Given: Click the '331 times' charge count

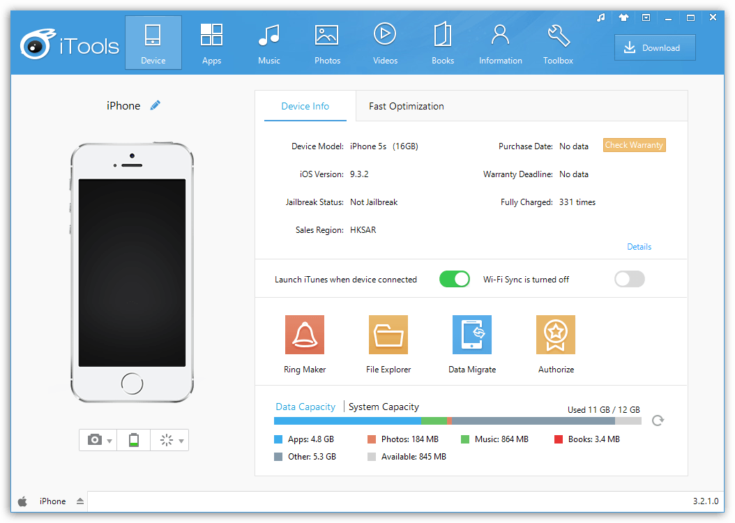Looking at the screenshot, I should (x=577, y=202).
